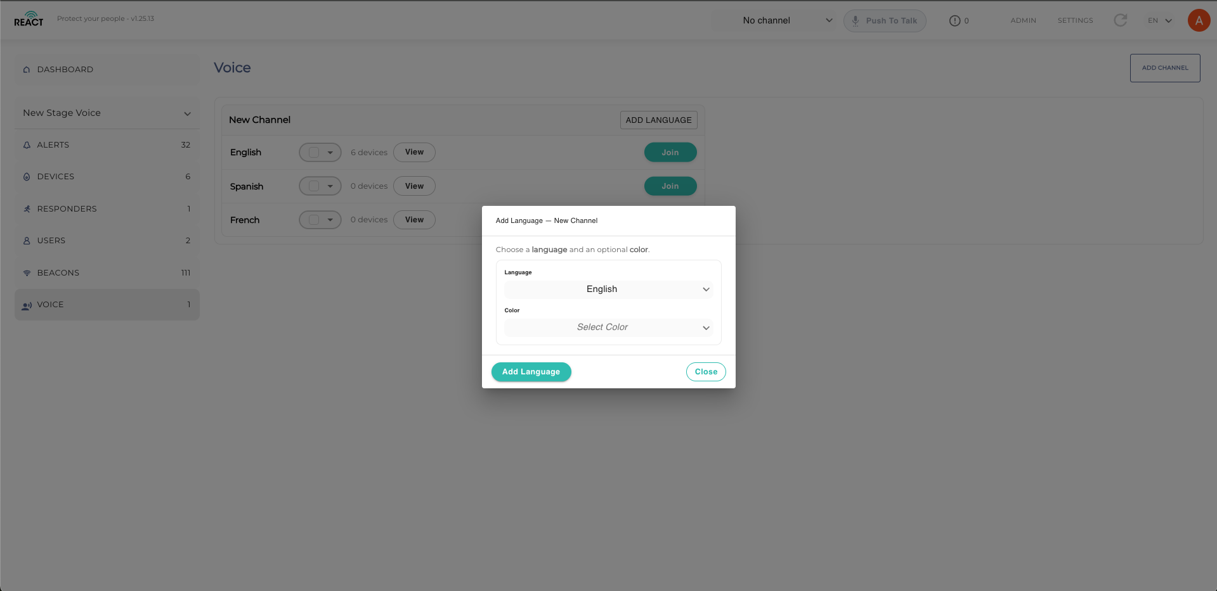The image size is (1217, 591).
Task: Click Add Language button in dialog
Action: coord(531,372)
